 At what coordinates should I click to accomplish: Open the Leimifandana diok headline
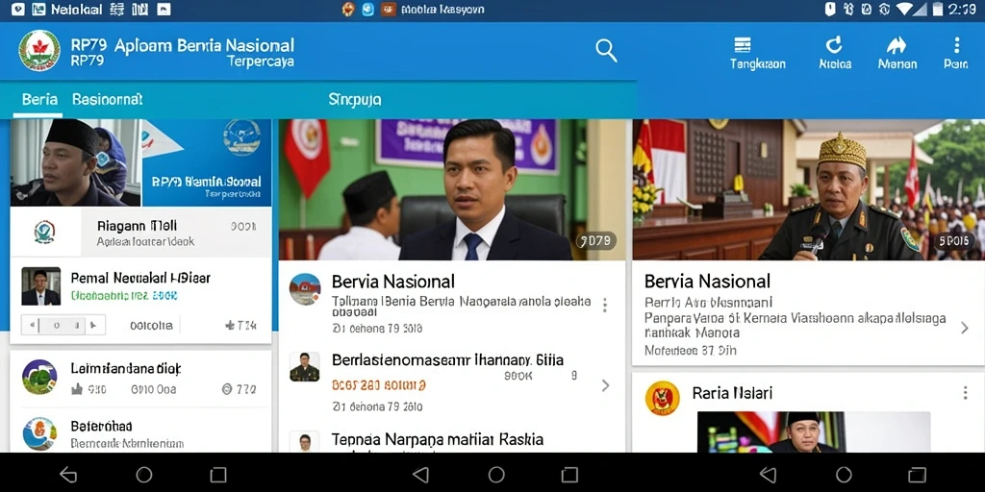pyautogui.click(x=126, y=368)
